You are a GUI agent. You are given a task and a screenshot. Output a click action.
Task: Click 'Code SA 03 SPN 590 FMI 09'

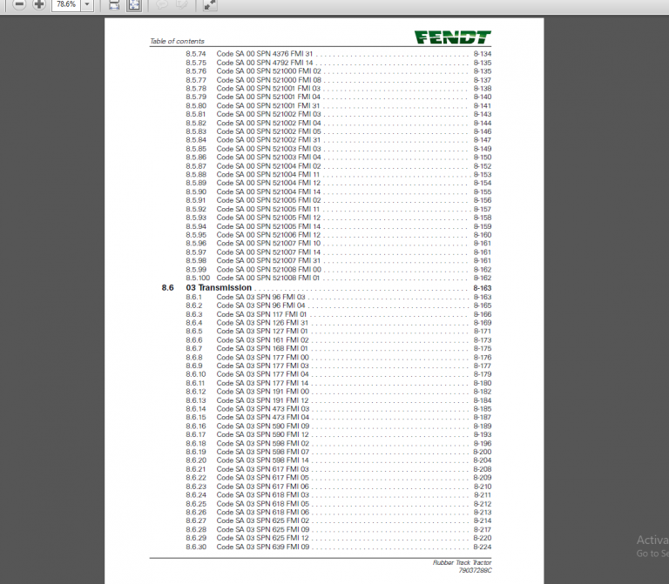(263, 426)
